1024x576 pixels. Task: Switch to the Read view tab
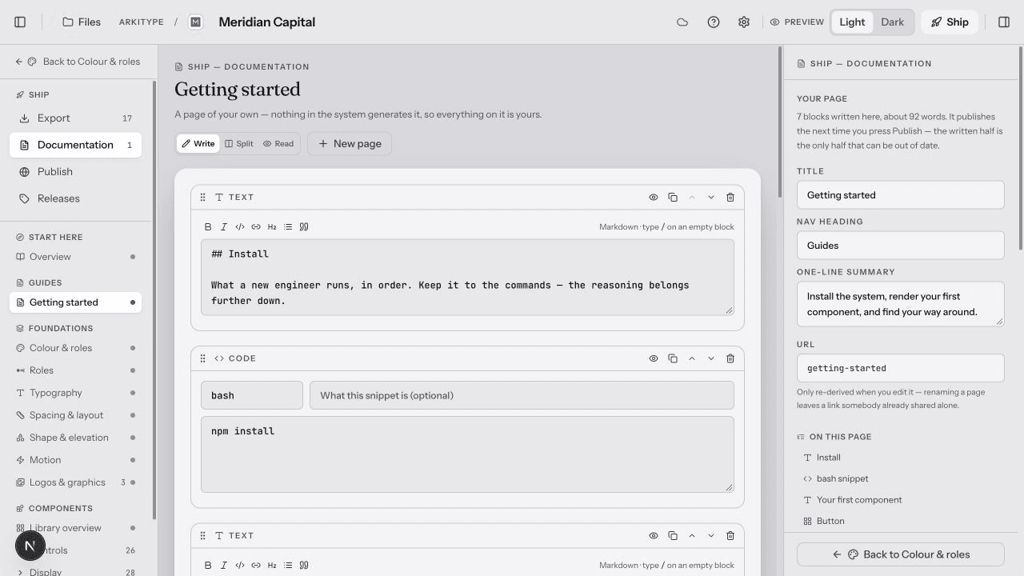[x=278, y=144]
